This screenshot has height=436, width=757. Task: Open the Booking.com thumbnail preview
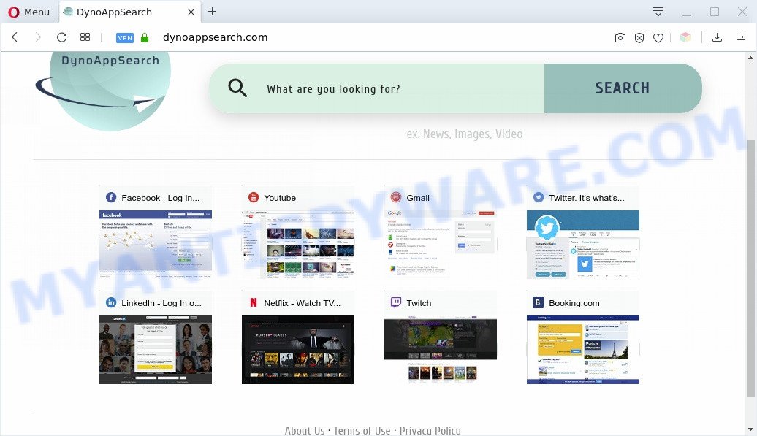582,350
